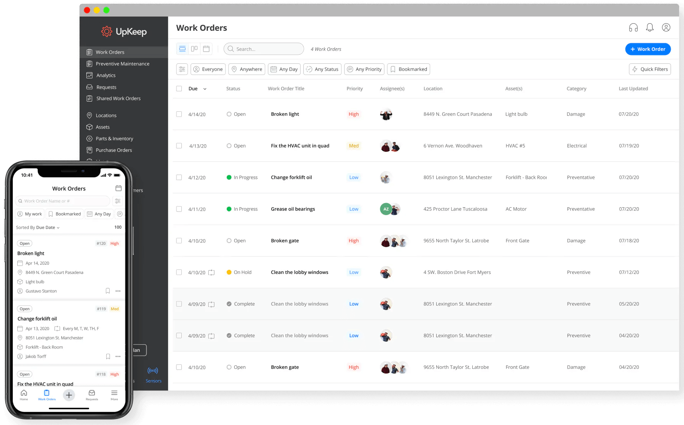Open the Anywhere location filter
The width and height of the screenshot is (684, 425).
click(x=247, y=69)
